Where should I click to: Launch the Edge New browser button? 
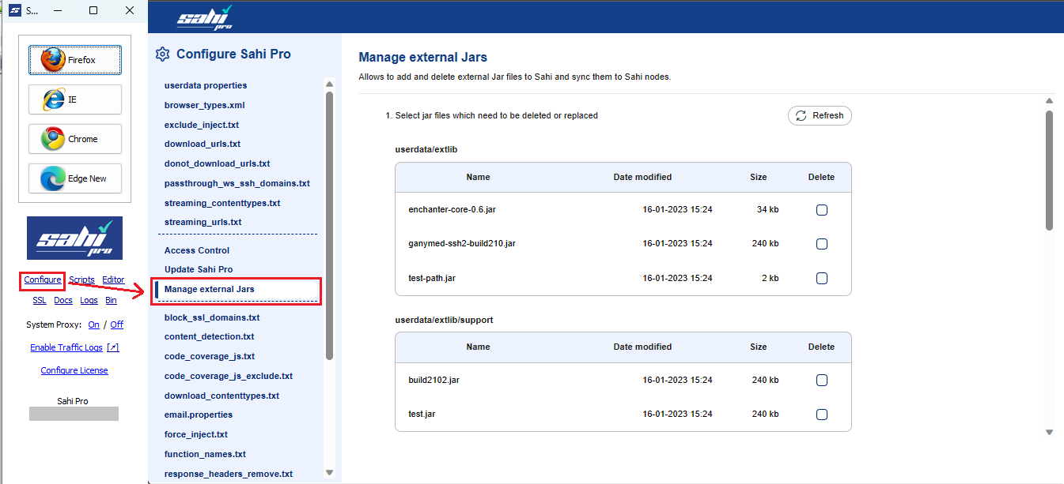point(75,178)
